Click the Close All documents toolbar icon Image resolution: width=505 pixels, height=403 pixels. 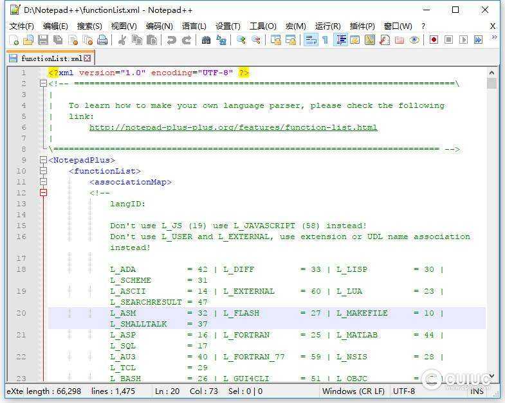(x=87, y=40)
